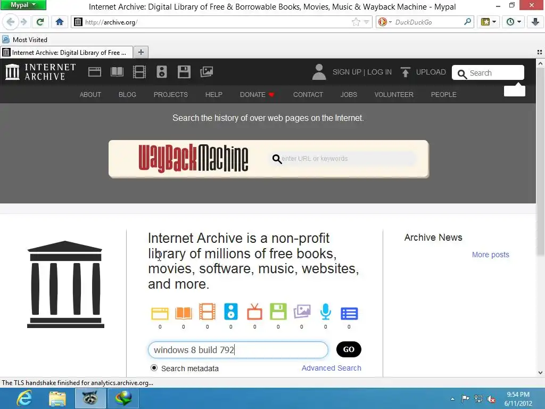
Task: Open the Downloads arrow button
Action: pos(535,22)
